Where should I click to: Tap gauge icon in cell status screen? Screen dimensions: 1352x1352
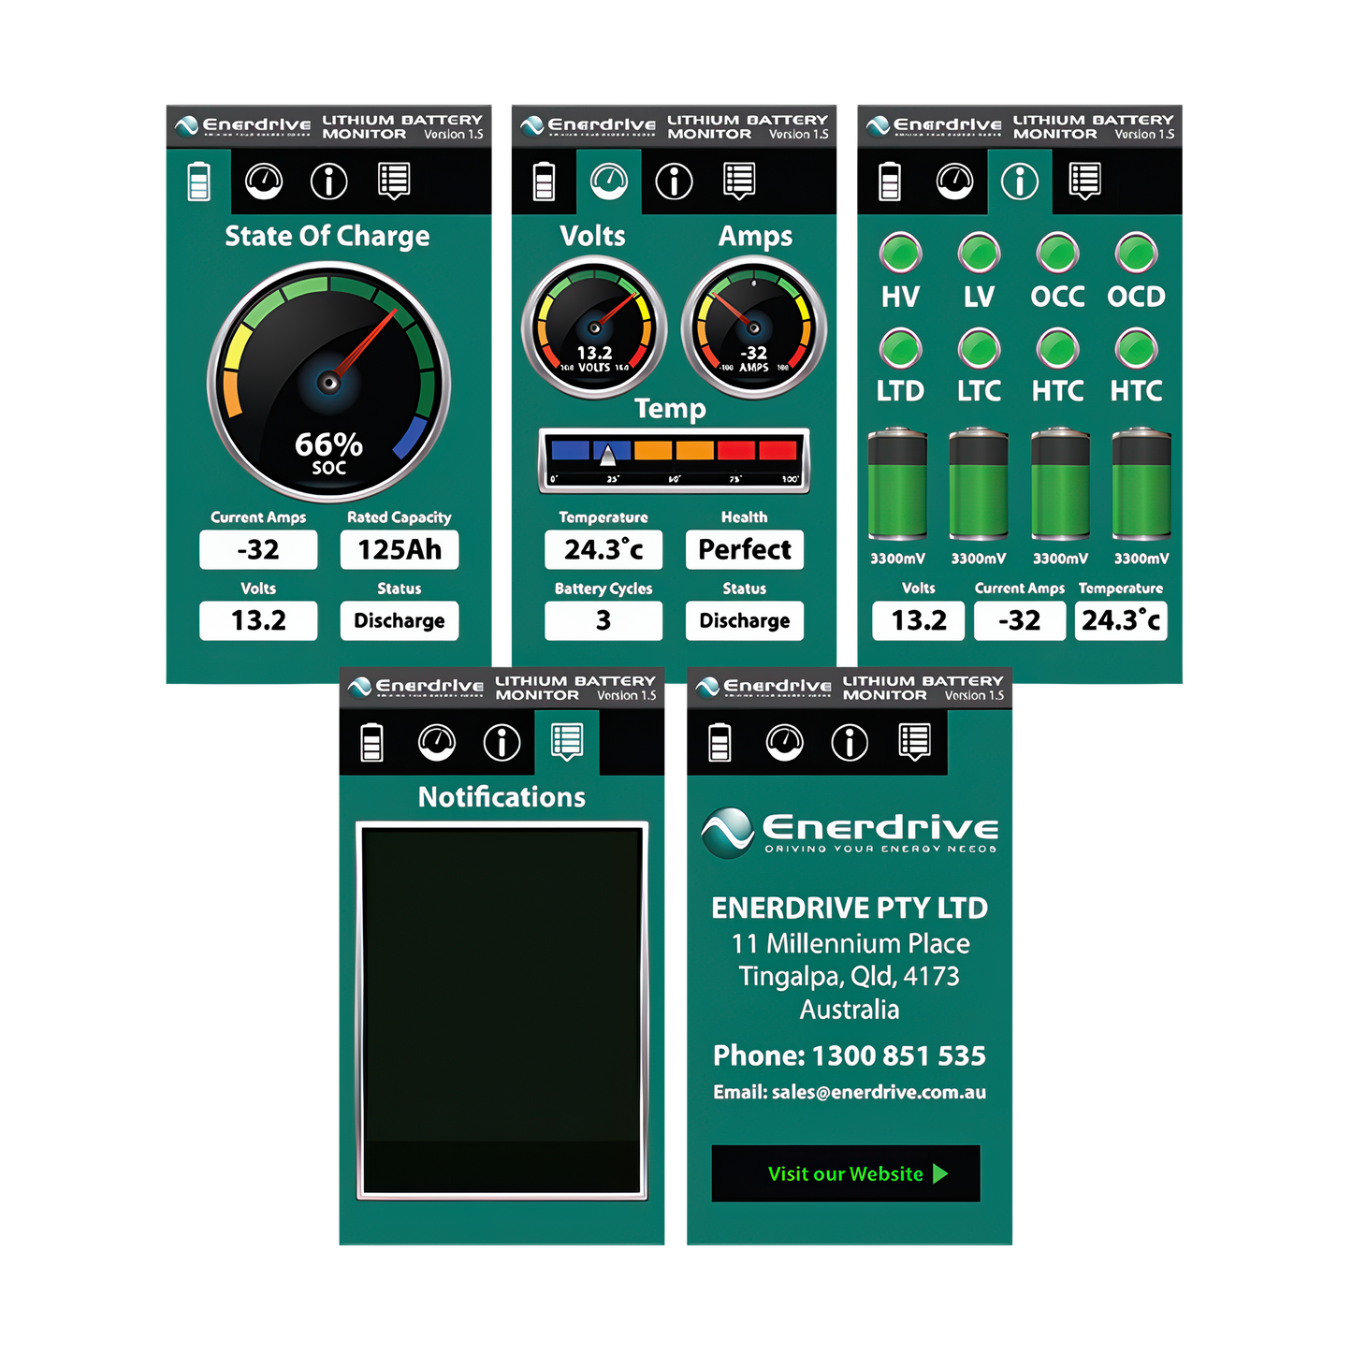[955, 181]
